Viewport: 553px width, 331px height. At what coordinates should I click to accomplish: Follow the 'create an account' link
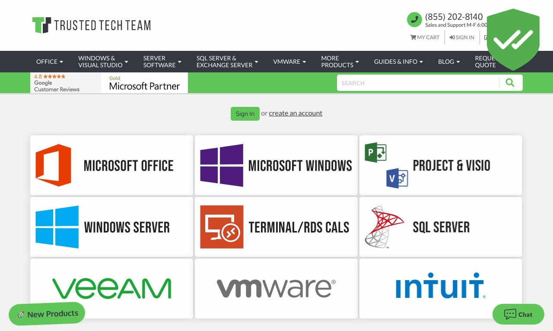296,113
